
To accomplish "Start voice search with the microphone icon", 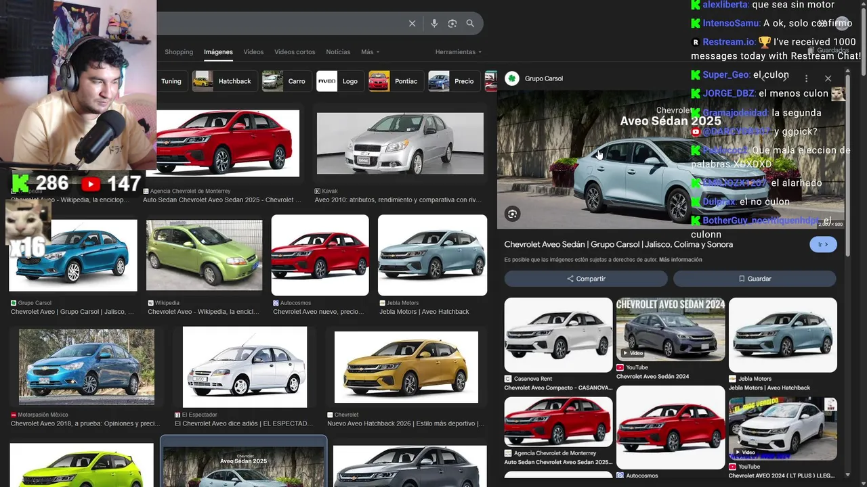I will coord(434,24).
